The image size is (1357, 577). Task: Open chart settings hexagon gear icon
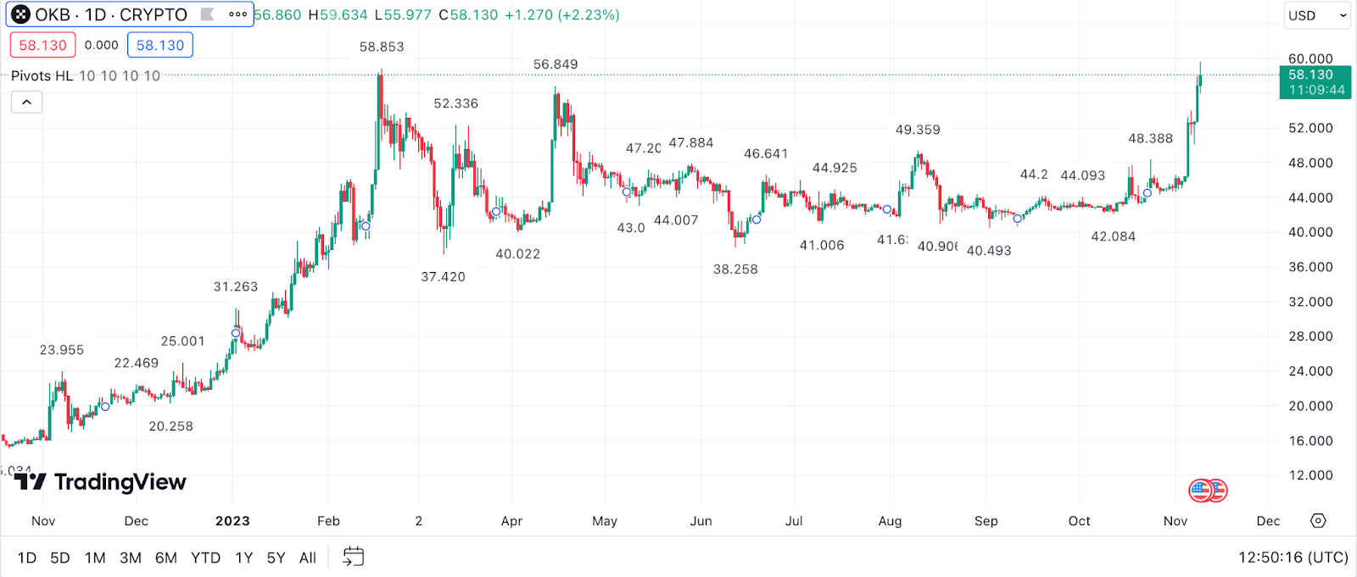point(1318,520)
